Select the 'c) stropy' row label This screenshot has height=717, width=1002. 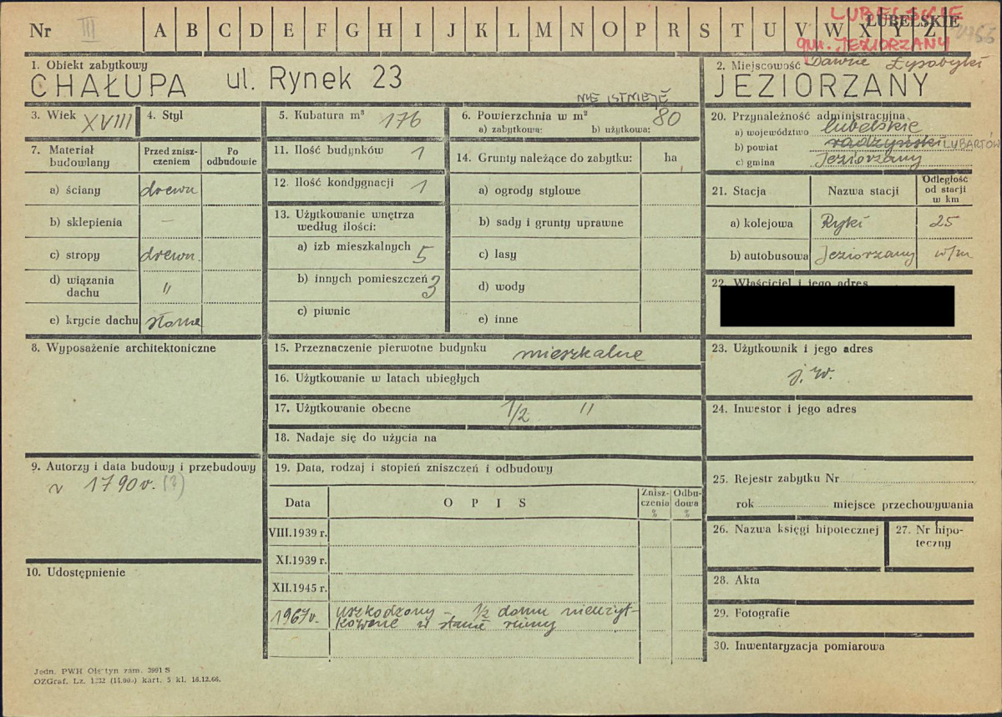[75, 255]
